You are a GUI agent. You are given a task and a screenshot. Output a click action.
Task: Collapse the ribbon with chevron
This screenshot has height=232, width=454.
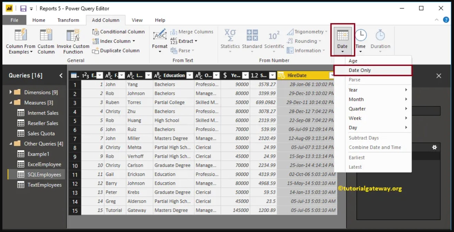[436, 20]
